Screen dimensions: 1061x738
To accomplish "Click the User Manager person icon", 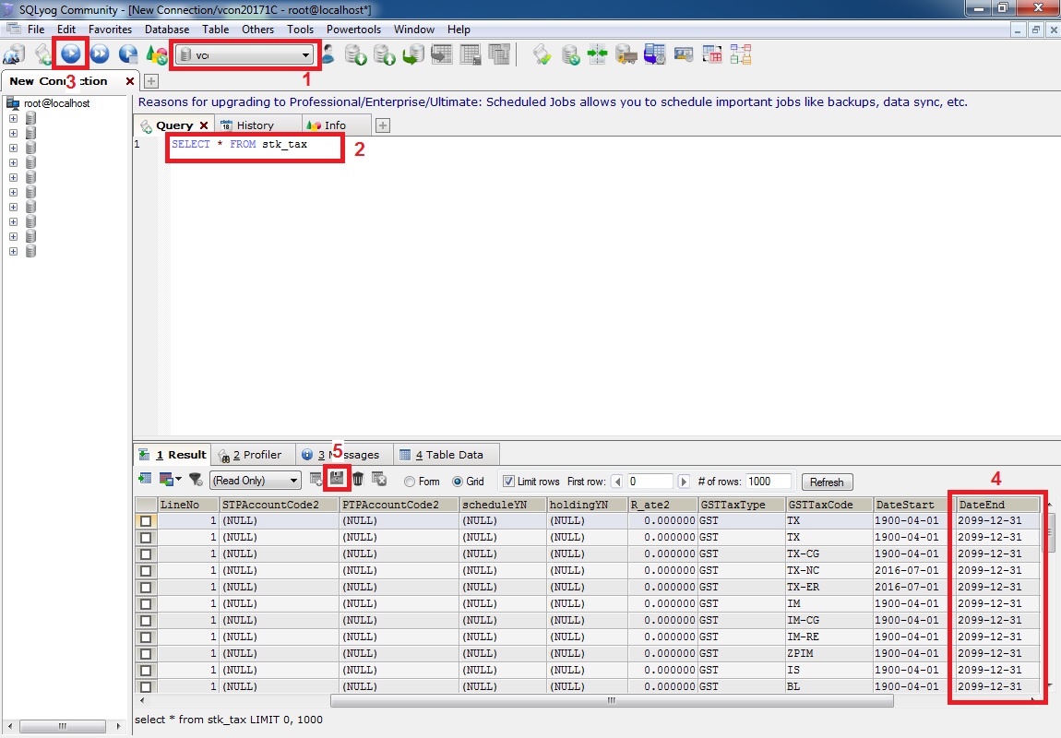I will (x=328, y=54).
